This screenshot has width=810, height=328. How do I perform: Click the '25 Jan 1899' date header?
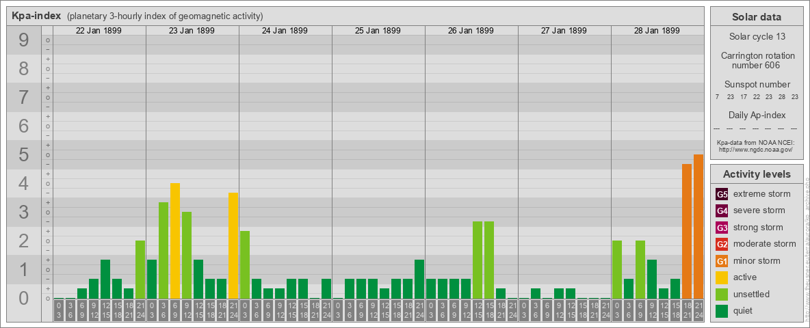pyautogui.click(x=378, y=31)
